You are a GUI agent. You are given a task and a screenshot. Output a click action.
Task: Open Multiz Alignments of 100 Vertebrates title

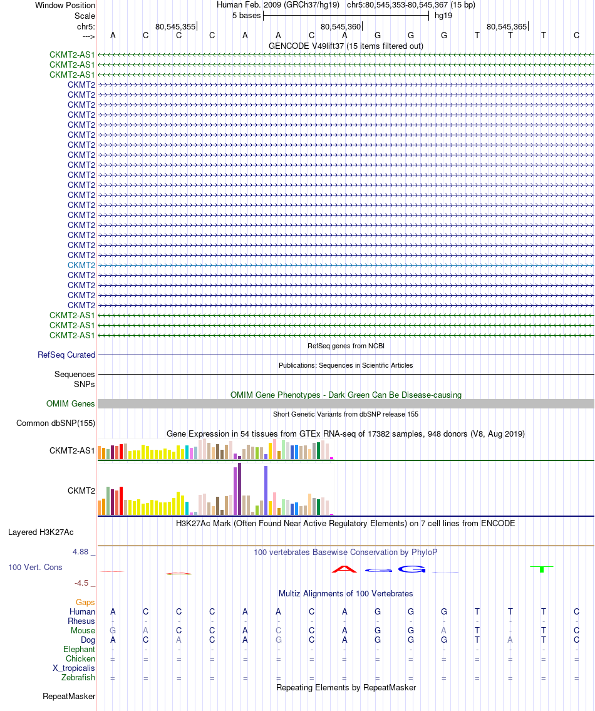click(346, 594)
